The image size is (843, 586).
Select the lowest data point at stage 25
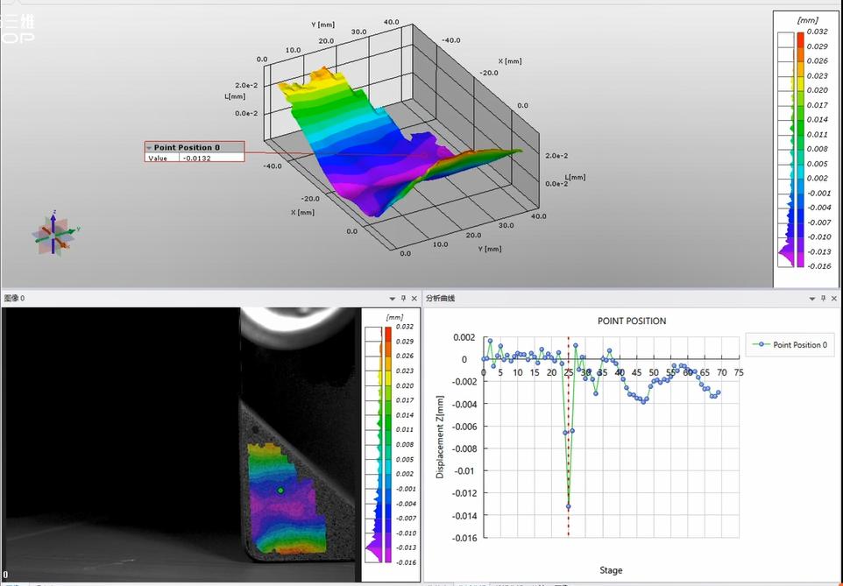click(568, 506)
